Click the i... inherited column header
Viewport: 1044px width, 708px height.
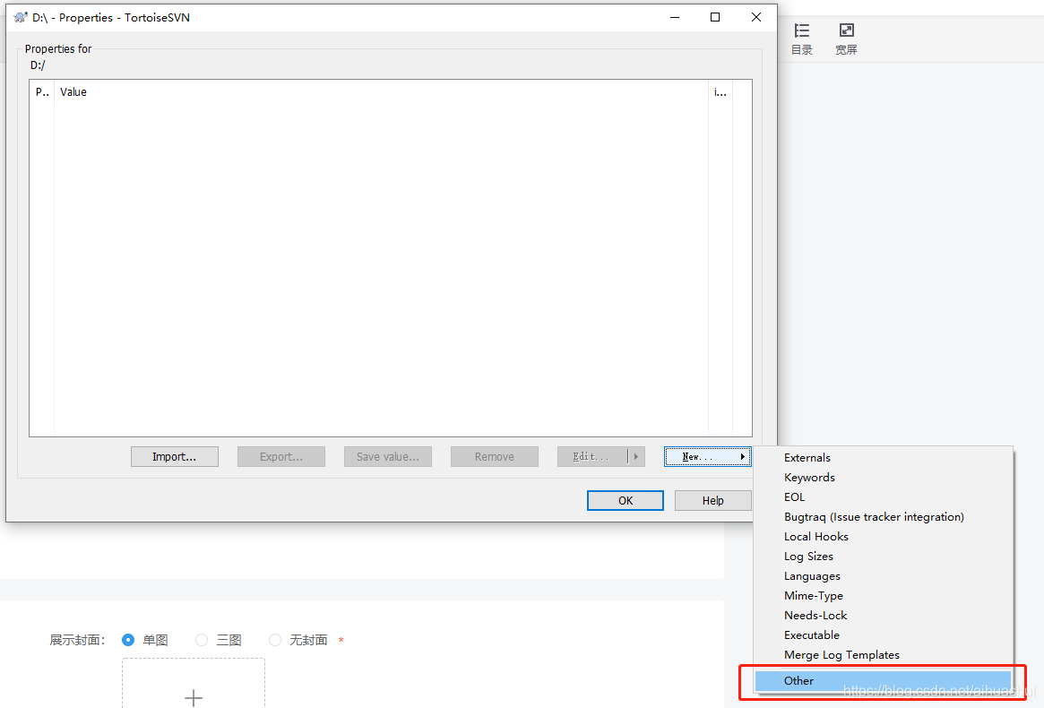[x=720, y=92]
